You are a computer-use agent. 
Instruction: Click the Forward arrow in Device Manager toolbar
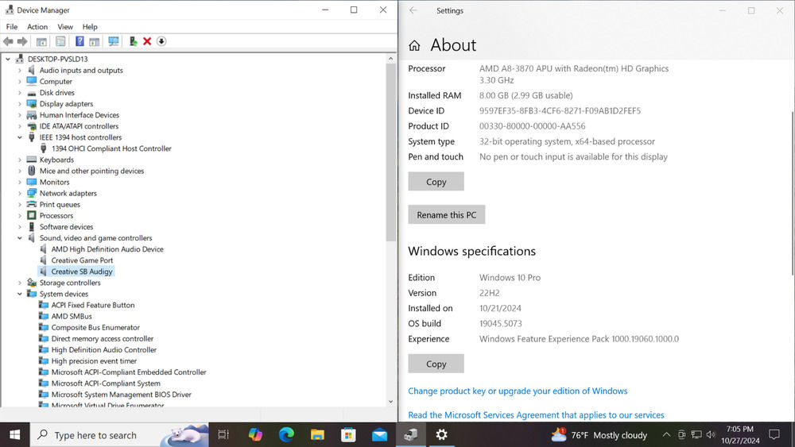[22, 41]
